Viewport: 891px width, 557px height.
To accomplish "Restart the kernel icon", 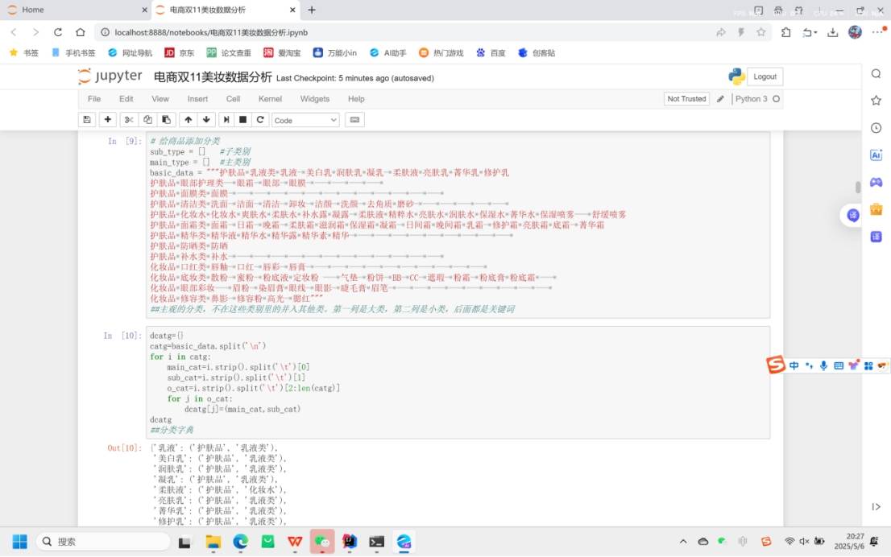I will coord(260,120).
